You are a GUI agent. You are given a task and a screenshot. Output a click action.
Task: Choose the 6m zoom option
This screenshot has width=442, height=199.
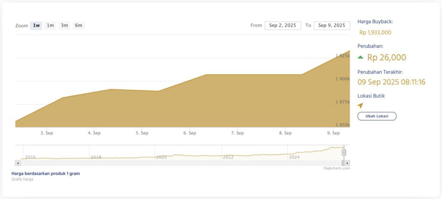coord(79,25)
